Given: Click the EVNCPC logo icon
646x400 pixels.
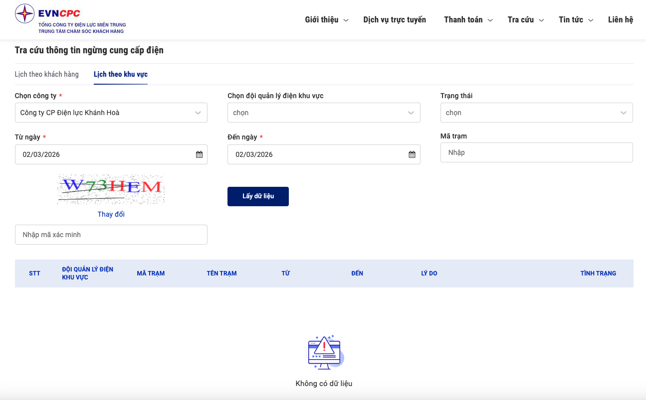Looking at the screenshot, I should click(25, 14).
